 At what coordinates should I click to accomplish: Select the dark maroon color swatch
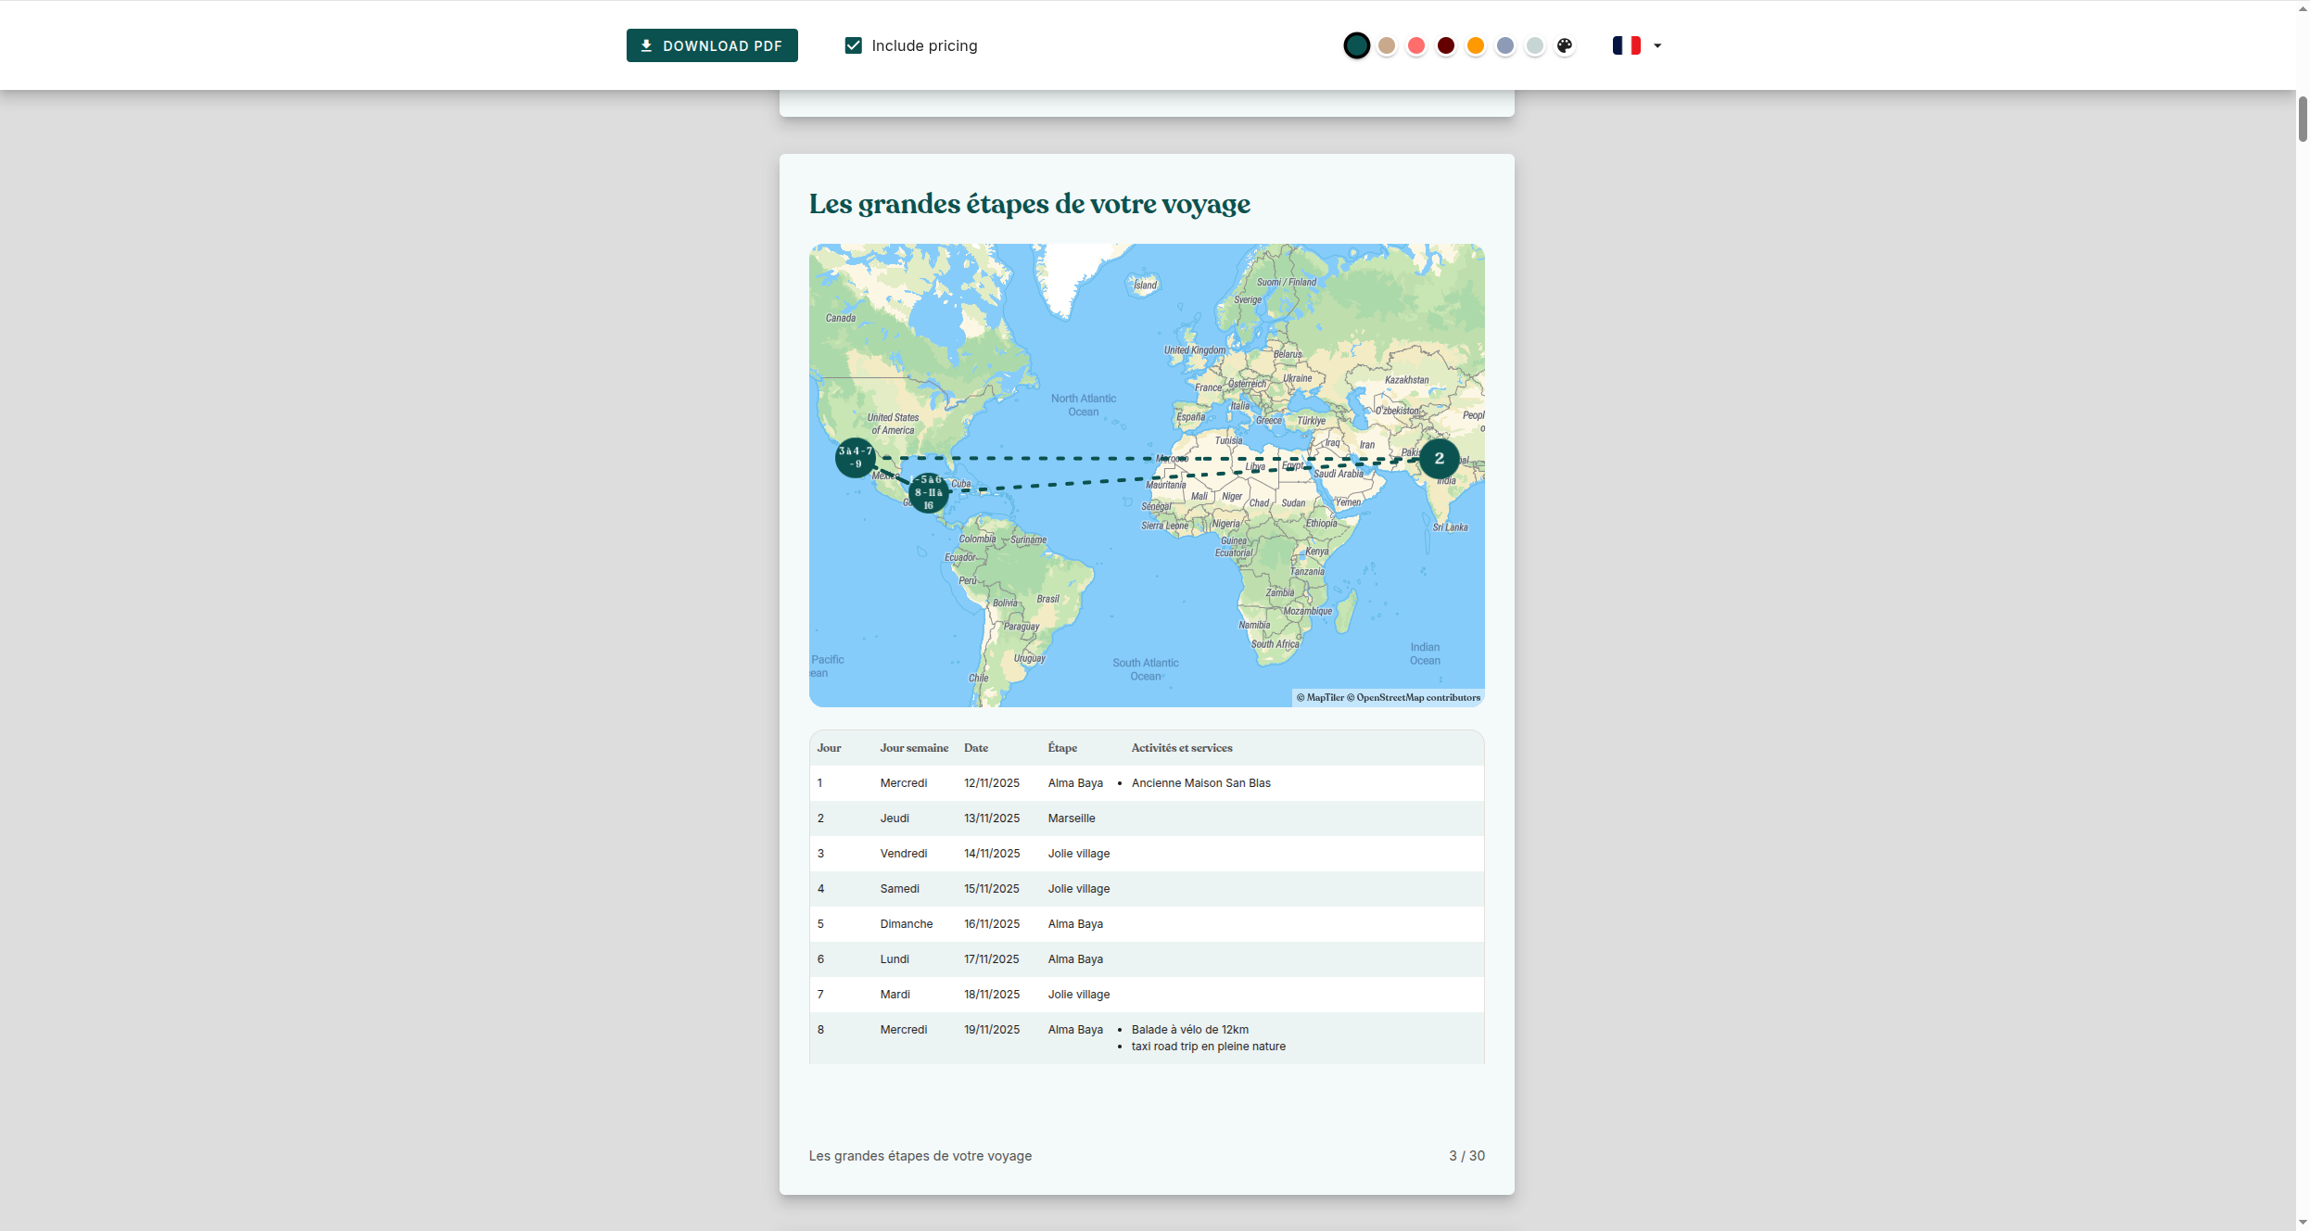(x=1446, y=45)
